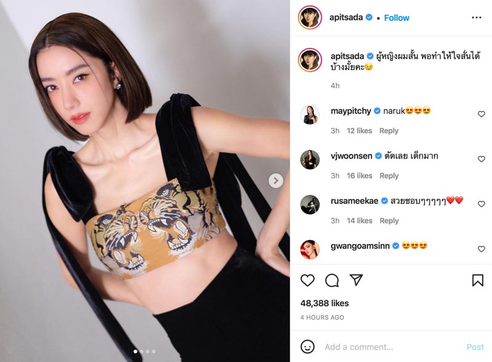View the 48,388 likes list

[325, 303]
